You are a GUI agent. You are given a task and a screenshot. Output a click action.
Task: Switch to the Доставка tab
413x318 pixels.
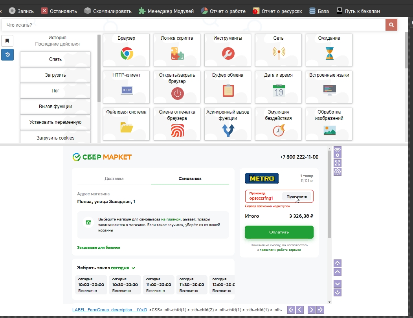tap(114, 178)
